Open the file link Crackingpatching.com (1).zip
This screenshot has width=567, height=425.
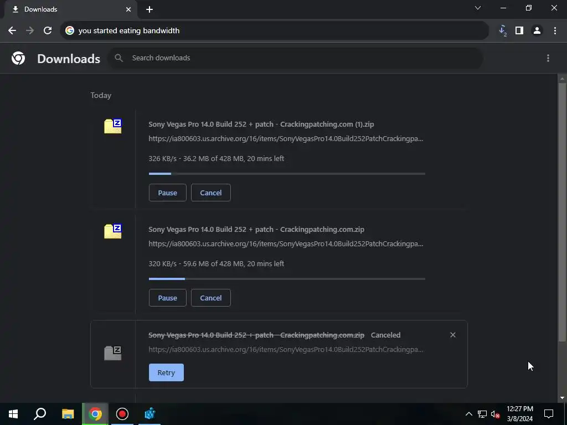click(261, 125)
